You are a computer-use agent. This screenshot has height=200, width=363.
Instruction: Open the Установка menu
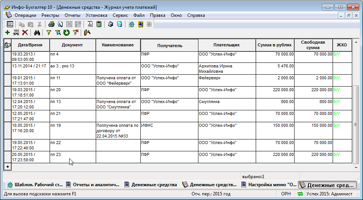coord(96,15)
